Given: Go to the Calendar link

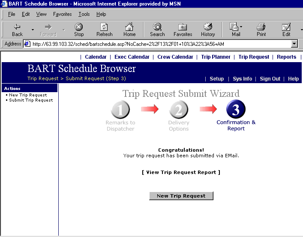Looking at the screenshot, I should pos(96,57).
